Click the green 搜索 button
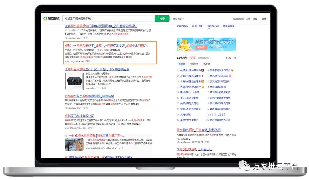 click(x=162, y=19)
